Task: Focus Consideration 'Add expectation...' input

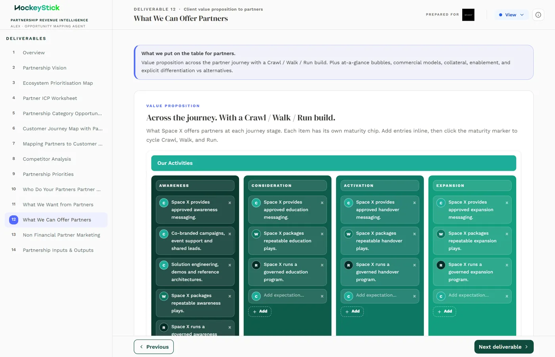Action: pyautogui.click(x=290, y=295)
